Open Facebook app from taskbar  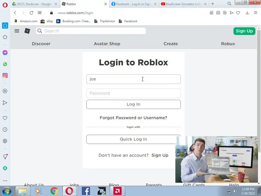coord(86,191)
